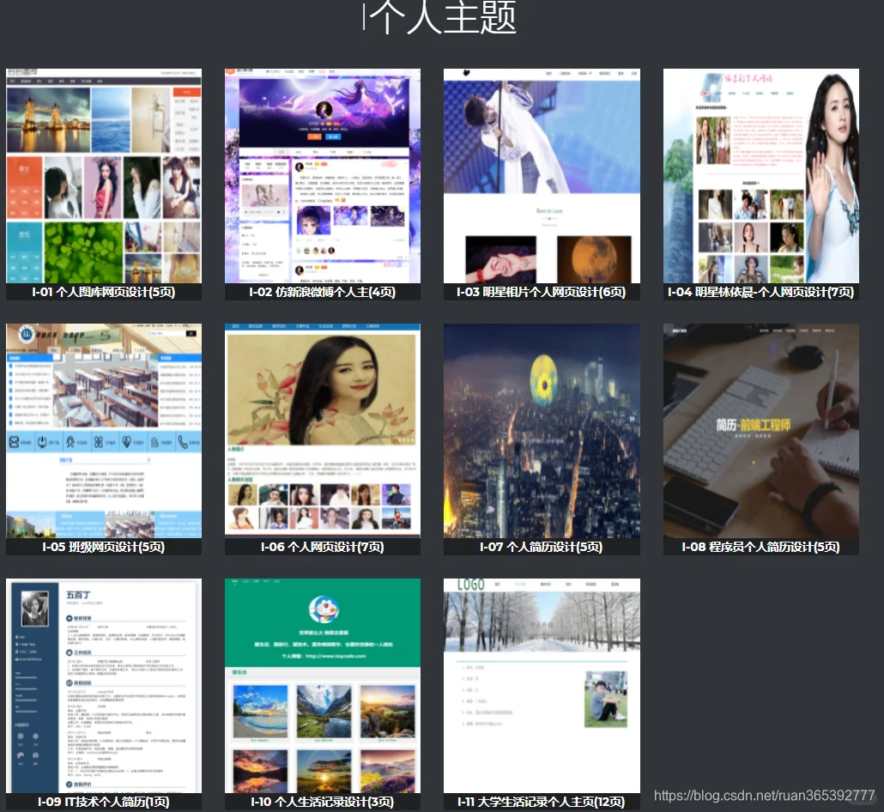Open the I-10 哆啦A梦 life record thumbnail
This screenshot has height=812, width=884.
(x=322, y=684)
